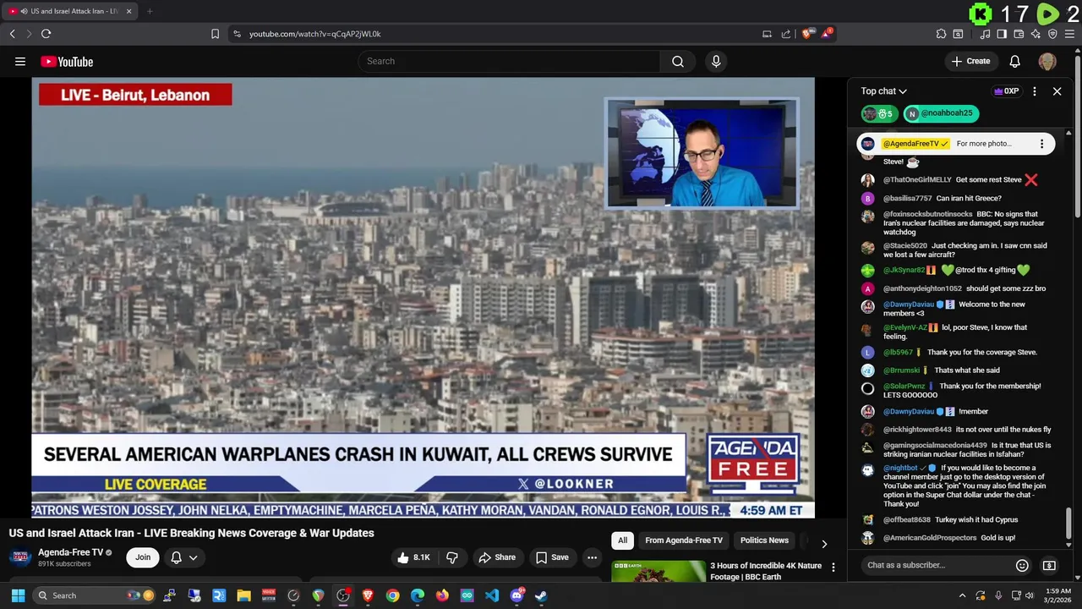Open Brave Rewards triangle icon

coord(827,33)
